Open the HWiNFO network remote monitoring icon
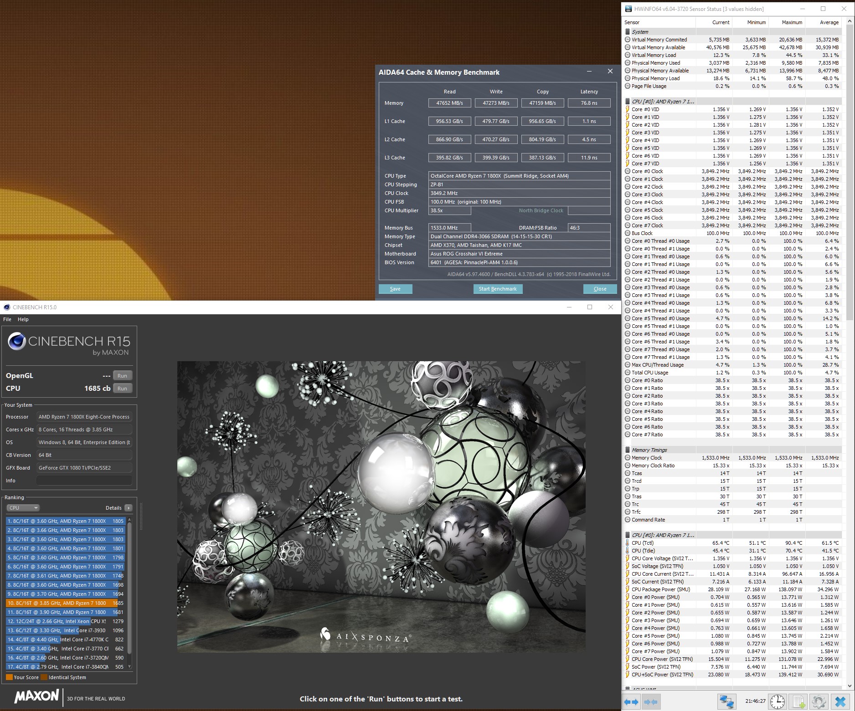 [726, 702]
